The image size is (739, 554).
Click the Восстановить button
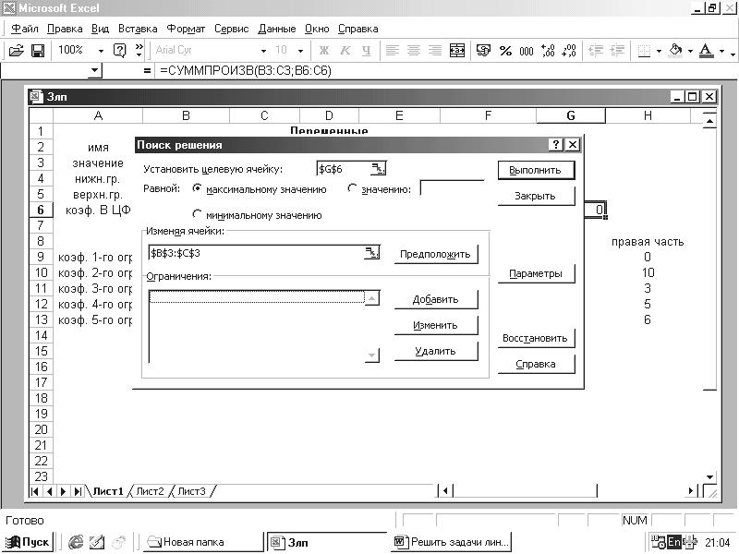(536, 338)
